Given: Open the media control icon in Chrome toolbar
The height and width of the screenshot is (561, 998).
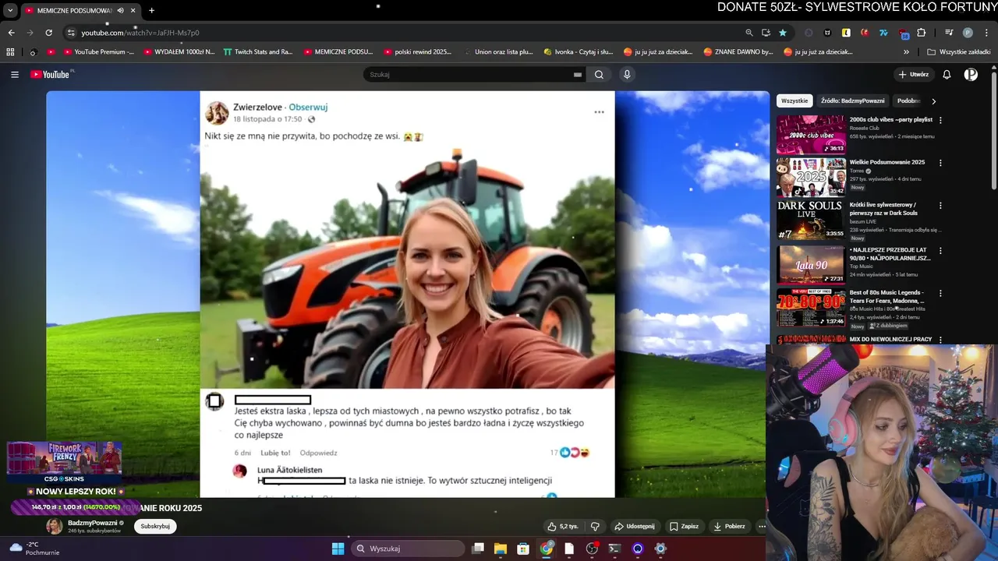Looking at the screenshot, I should (949, 33).
